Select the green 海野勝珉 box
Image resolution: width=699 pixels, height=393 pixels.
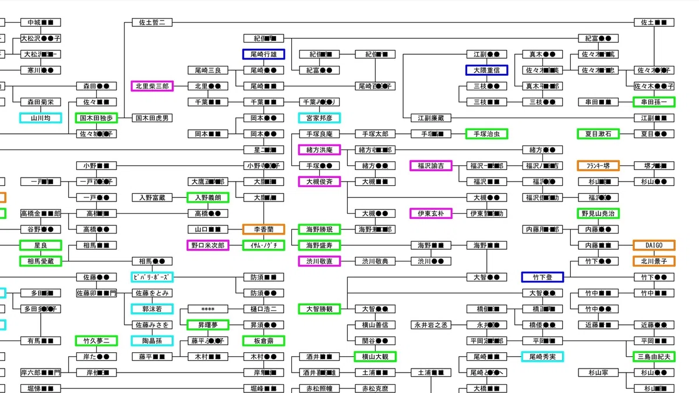click(x=319, y=229)
